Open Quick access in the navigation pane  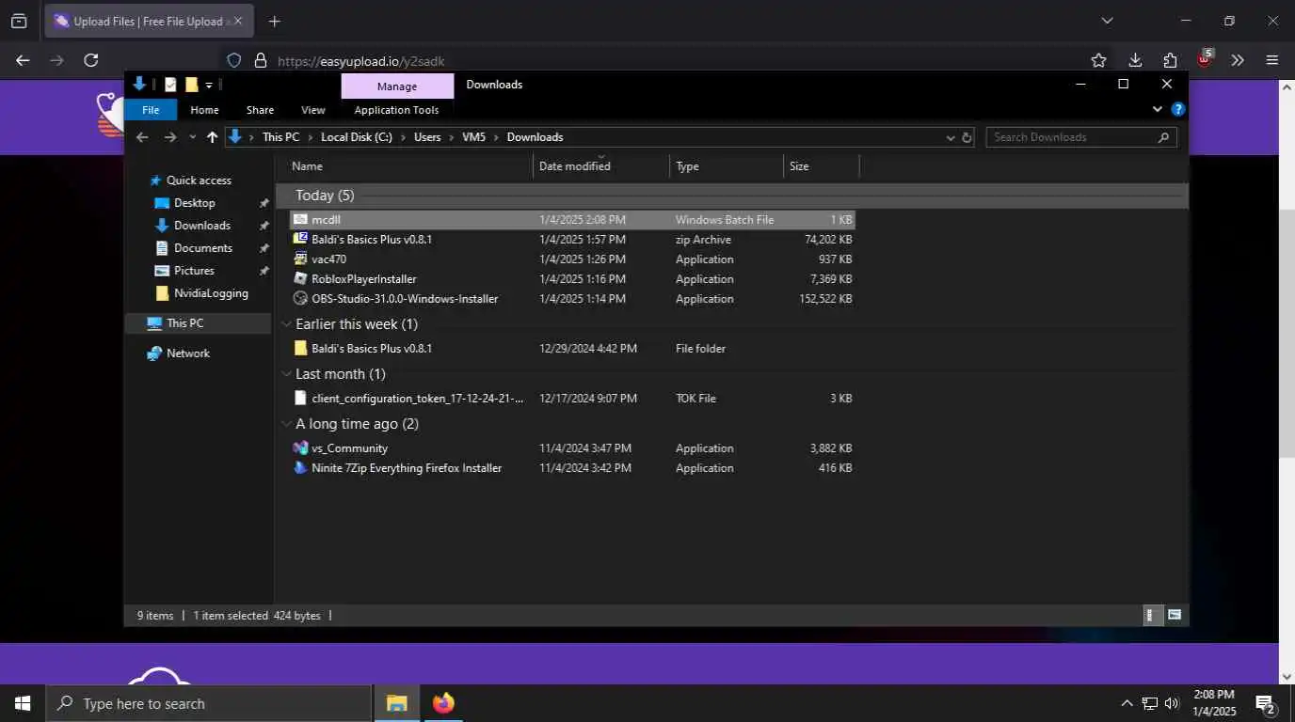tap(198, 180)
